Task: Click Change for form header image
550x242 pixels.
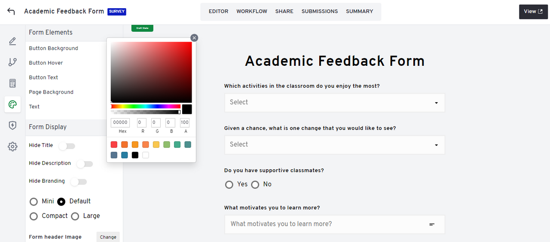Action: (108, 237)
